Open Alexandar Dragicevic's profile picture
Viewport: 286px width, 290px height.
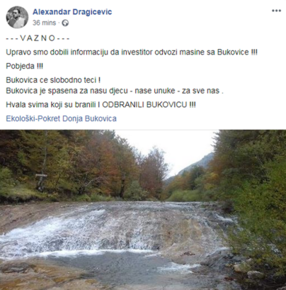(x=17, y=17)
